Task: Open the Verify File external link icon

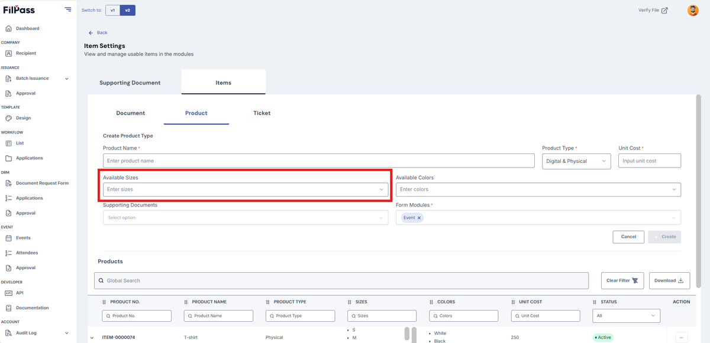Action: pyautogui.click(x=664, y=10)
